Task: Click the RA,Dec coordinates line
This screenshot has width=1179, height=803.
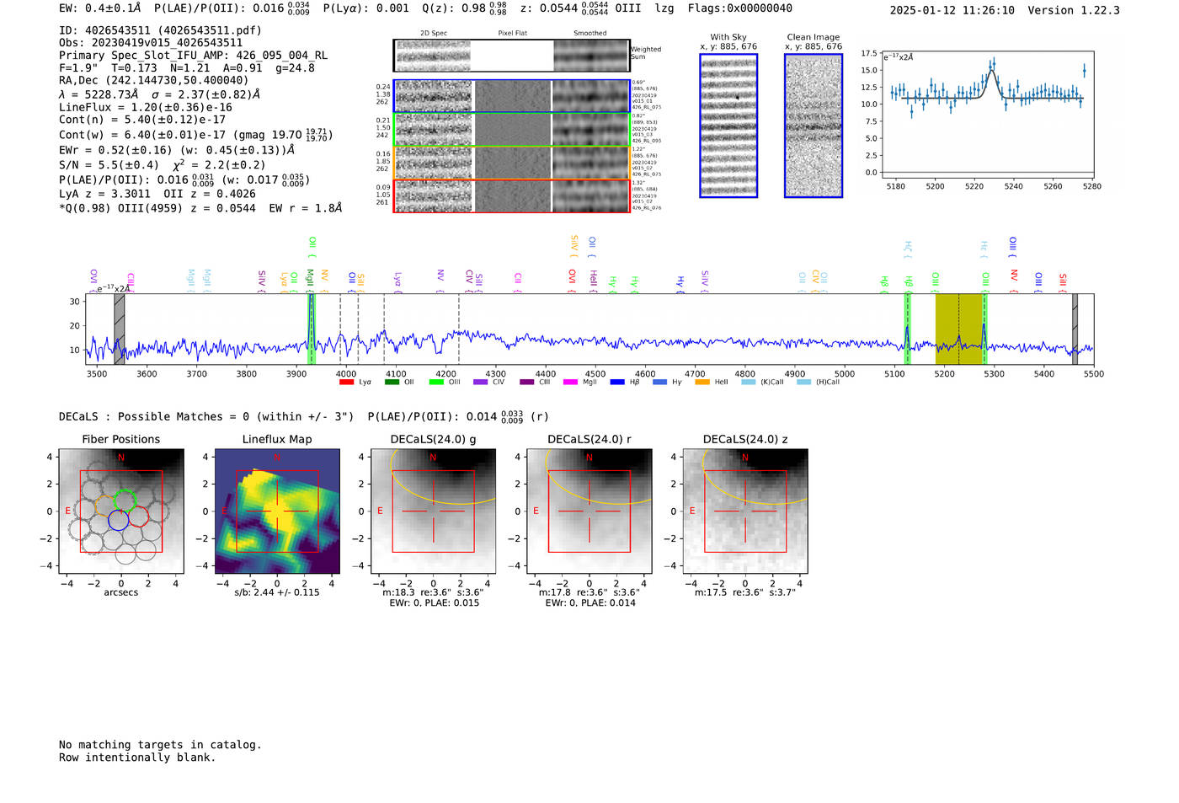Action: click(154, 80)
